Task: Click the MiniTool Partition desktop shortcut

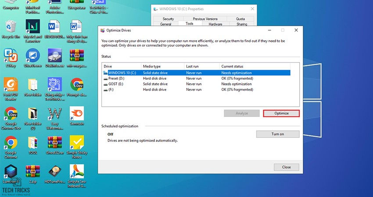Action: (x=33, y=7)
